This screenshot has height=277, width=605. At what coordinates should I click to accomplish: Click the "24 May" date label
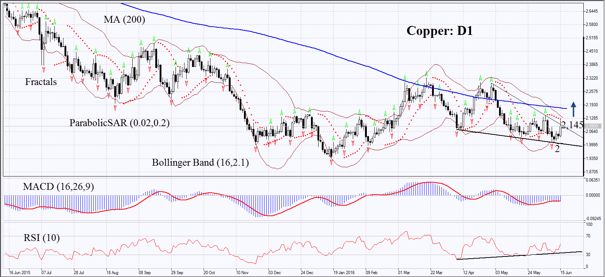[x=534, y=273]
